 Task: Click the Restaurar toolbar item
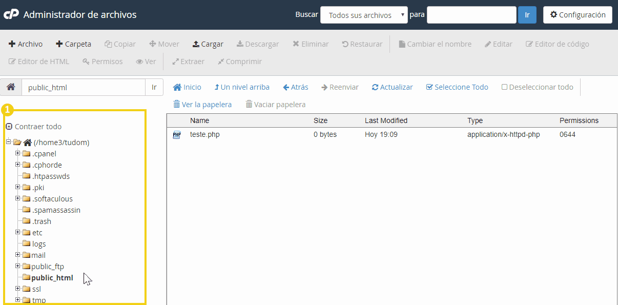[362, 44]
